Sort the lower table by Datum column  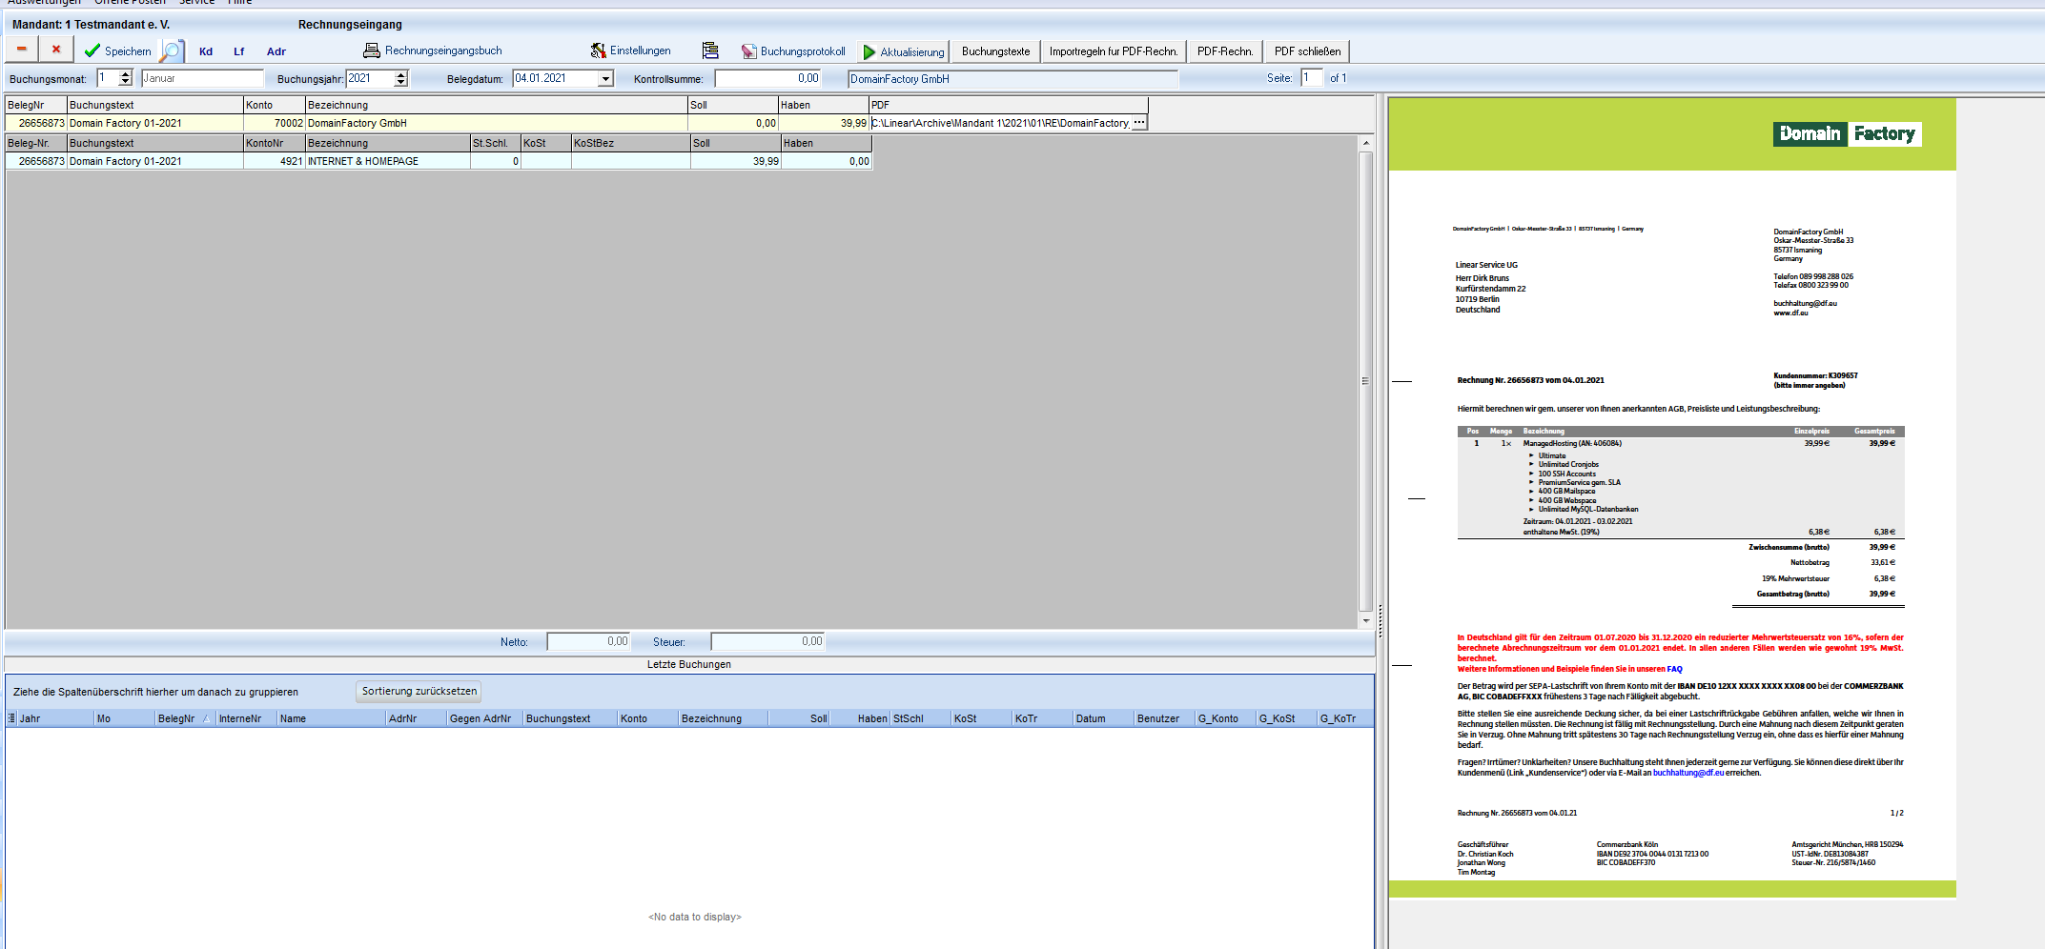click(x=1103, y=718)
